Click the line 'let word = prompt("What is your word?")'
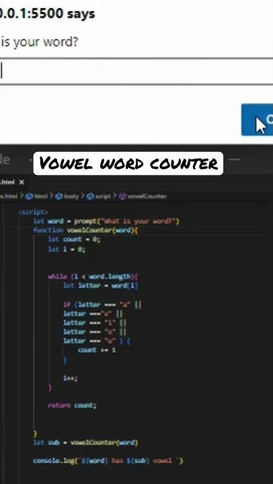273x484 pixels. (x=106, y=221)
